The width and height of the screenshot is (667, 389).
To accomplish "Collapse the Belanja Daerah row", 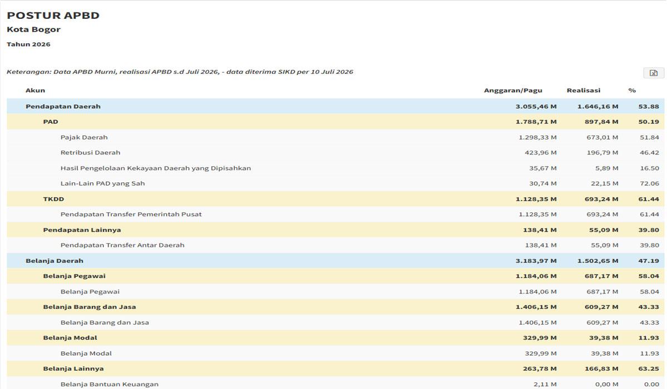I will [336, 261].
